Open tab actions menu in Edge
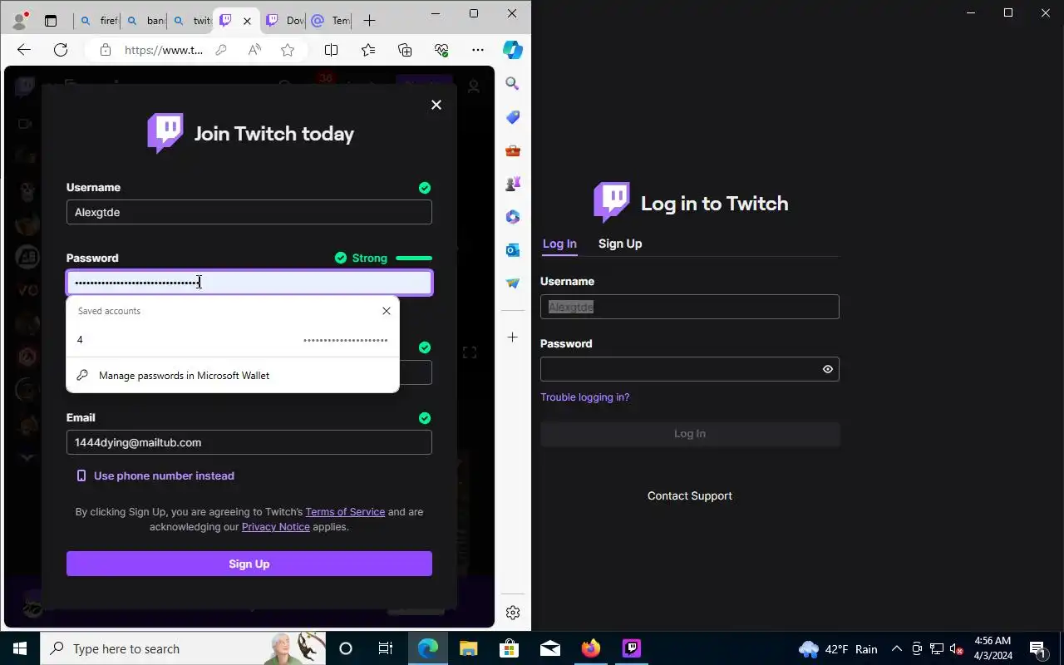 tap(51, 21)
